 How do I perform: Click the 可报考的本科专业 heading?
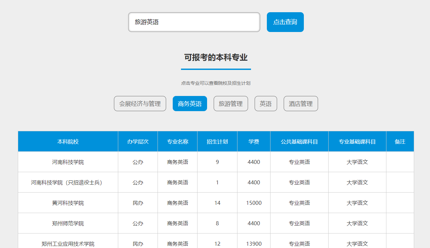(216, 57)
